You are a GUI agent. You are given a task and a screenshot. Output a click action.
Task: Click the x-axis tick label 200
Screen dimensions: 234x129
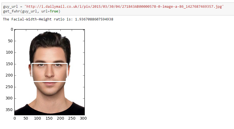click(x=60, y=118)
